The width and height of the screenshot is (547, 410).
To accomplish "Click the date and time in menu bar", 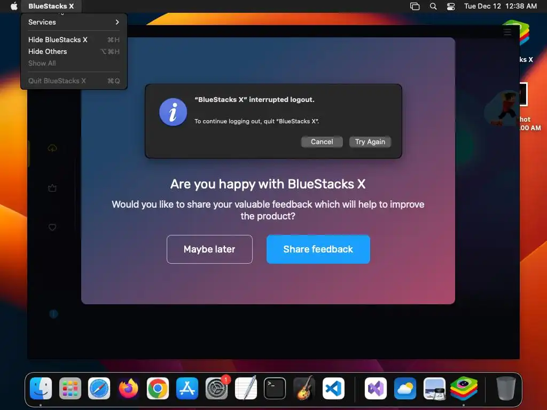I will click(x=500, y=6).
